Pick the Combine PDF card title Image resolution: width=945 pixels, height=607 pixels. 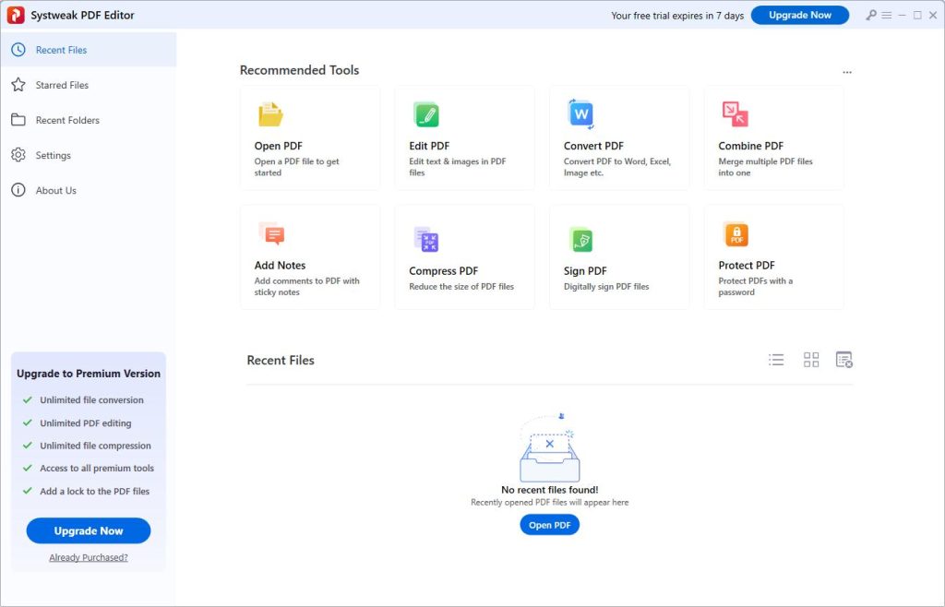point(751,146)
